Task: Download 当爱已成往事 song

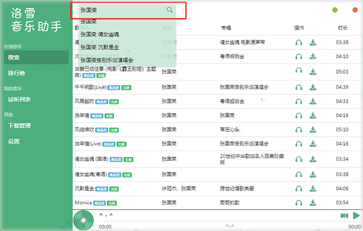Action: pyautogui.click(x=313, y=72)
